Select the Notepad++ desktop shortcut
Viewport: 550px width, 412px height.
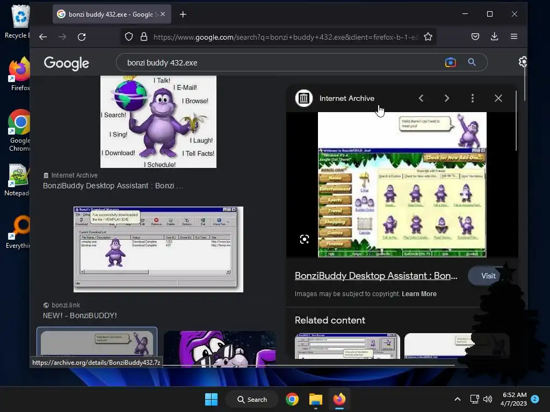(x=18, y=180)
